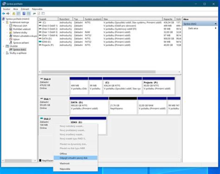Open the Další akce submenu arrow
220x174 pixels.
(x=216, y=28)
